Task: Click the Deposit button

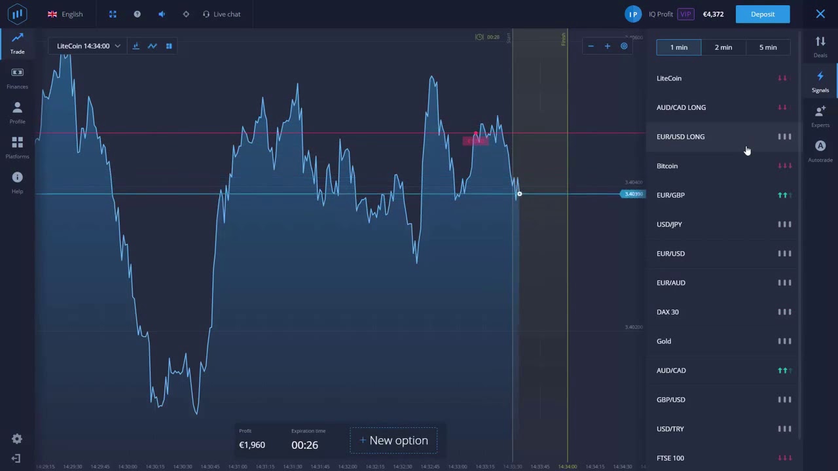Action: [763, 14]
